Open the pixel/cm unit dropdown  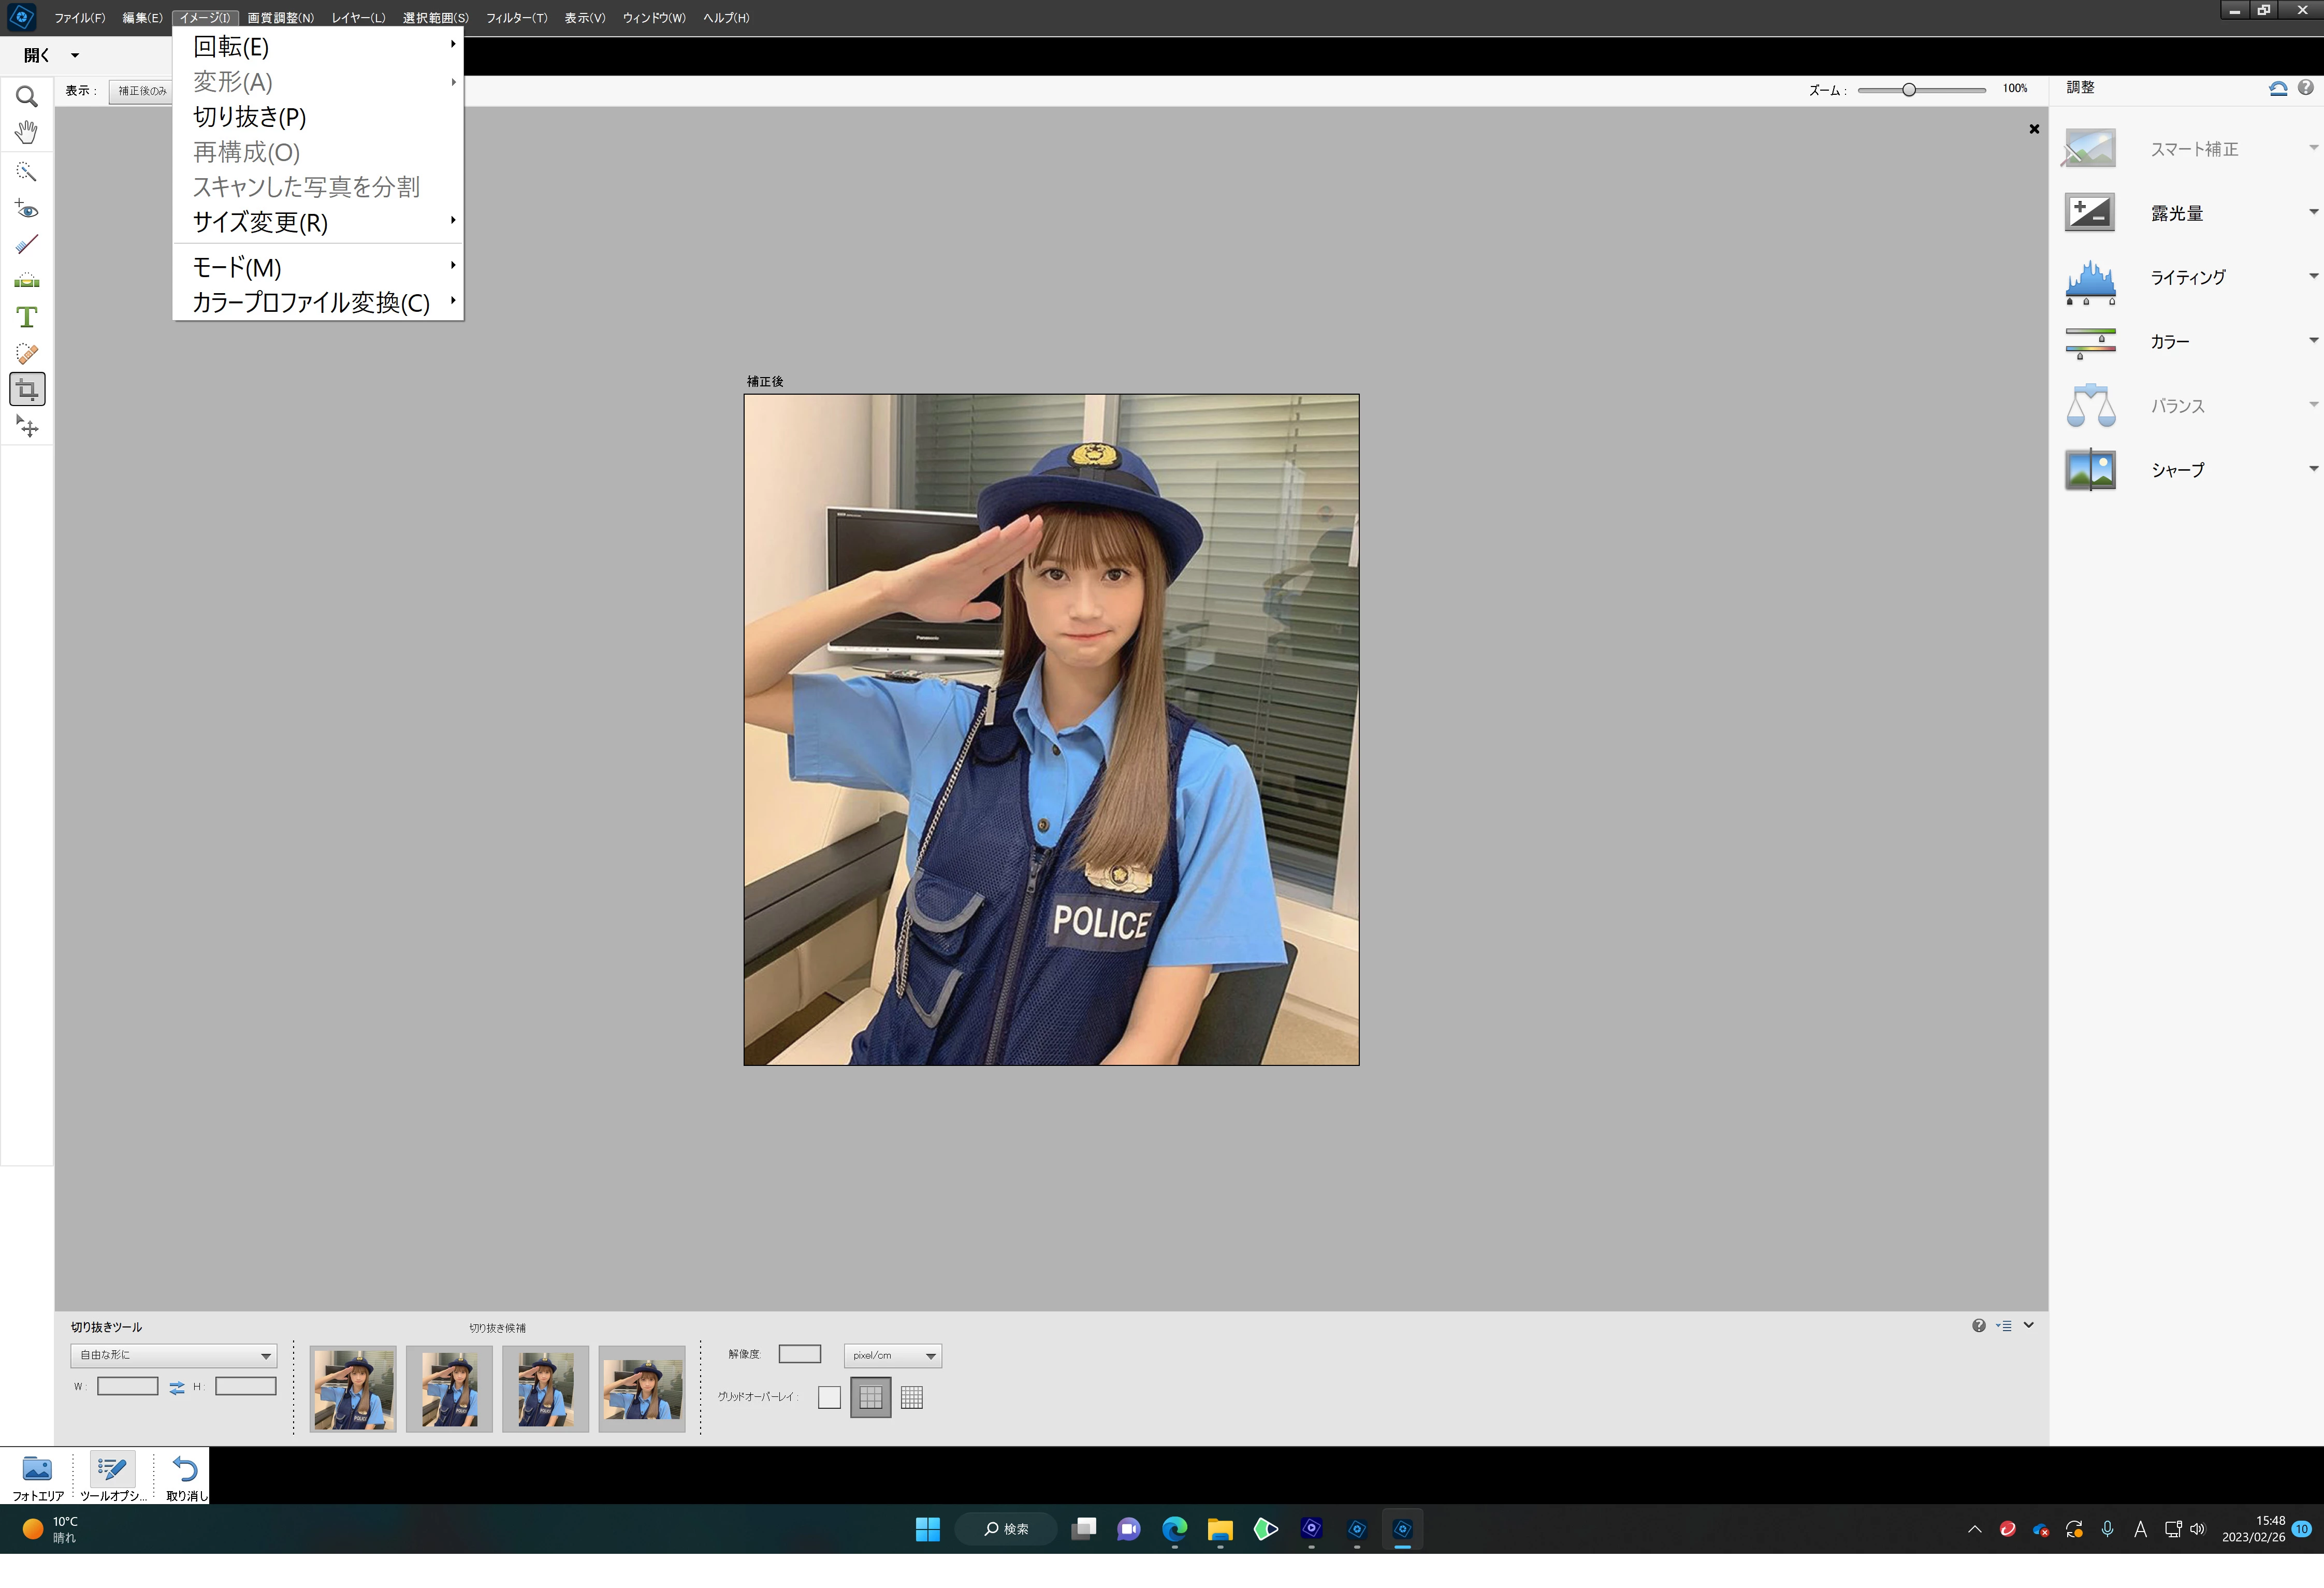point(892,1355)
